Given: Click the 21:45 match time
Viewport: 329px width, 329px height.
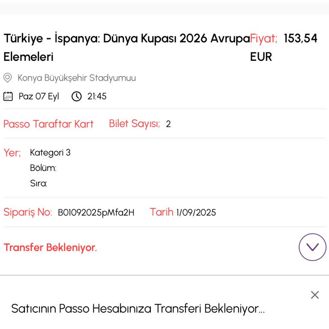Looking at the screenshot, I should [97, 96].
